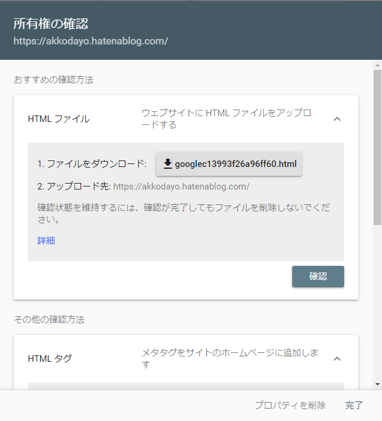Click scrollbar up arrow
This screenshot has height=421, width=382.
point(377,65)
